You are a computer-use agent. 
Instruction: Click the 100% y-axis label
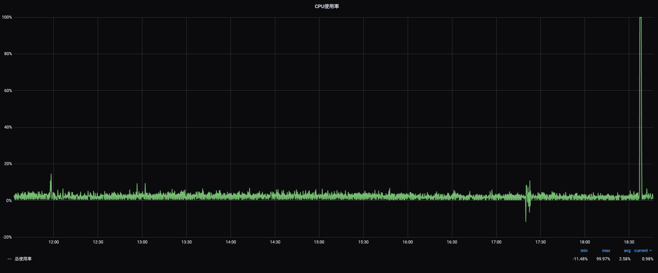pos(7,17)
